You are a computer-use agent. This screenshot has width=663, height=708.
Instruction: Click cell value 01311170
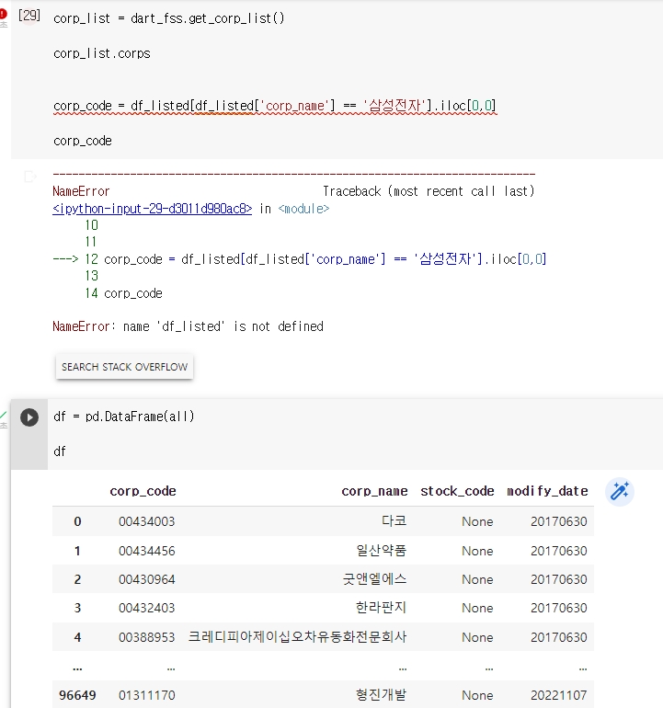pyautogui.click(x=147, y=695)
